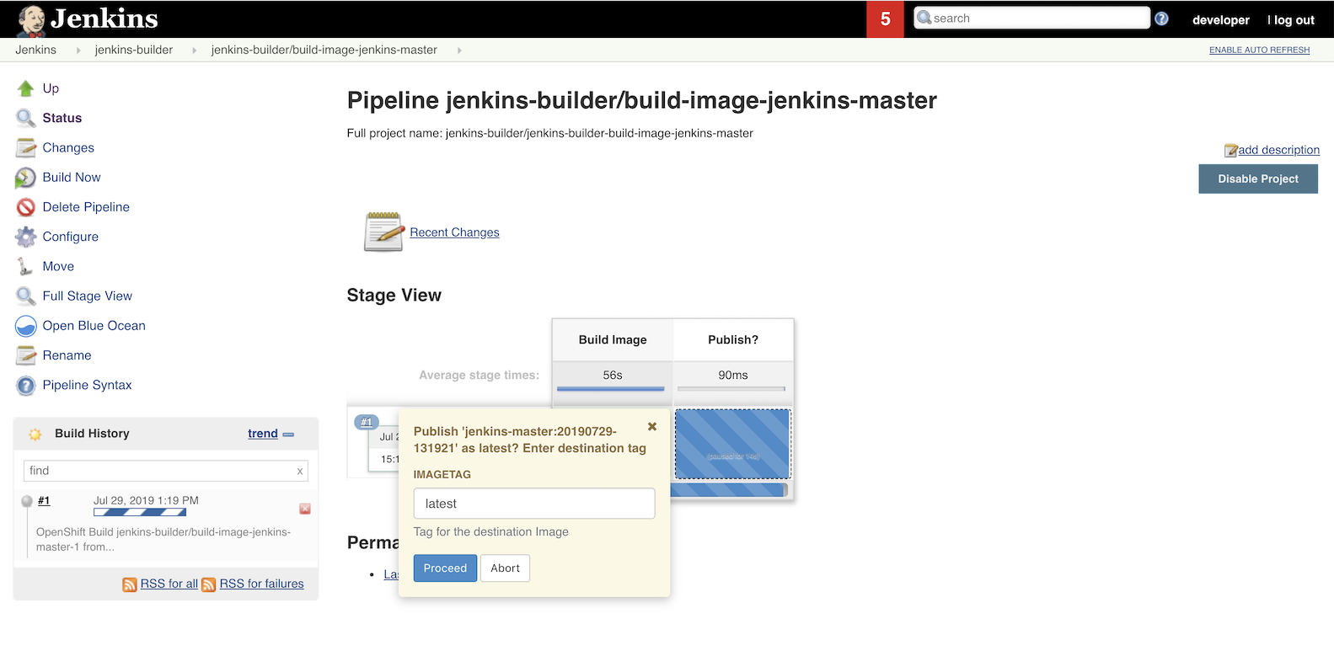
Task: Click build #1 progress bar
Action: 140,512
